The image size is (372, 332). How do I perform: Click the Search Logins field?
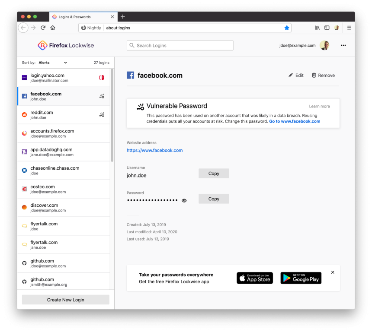click(180, 45)
